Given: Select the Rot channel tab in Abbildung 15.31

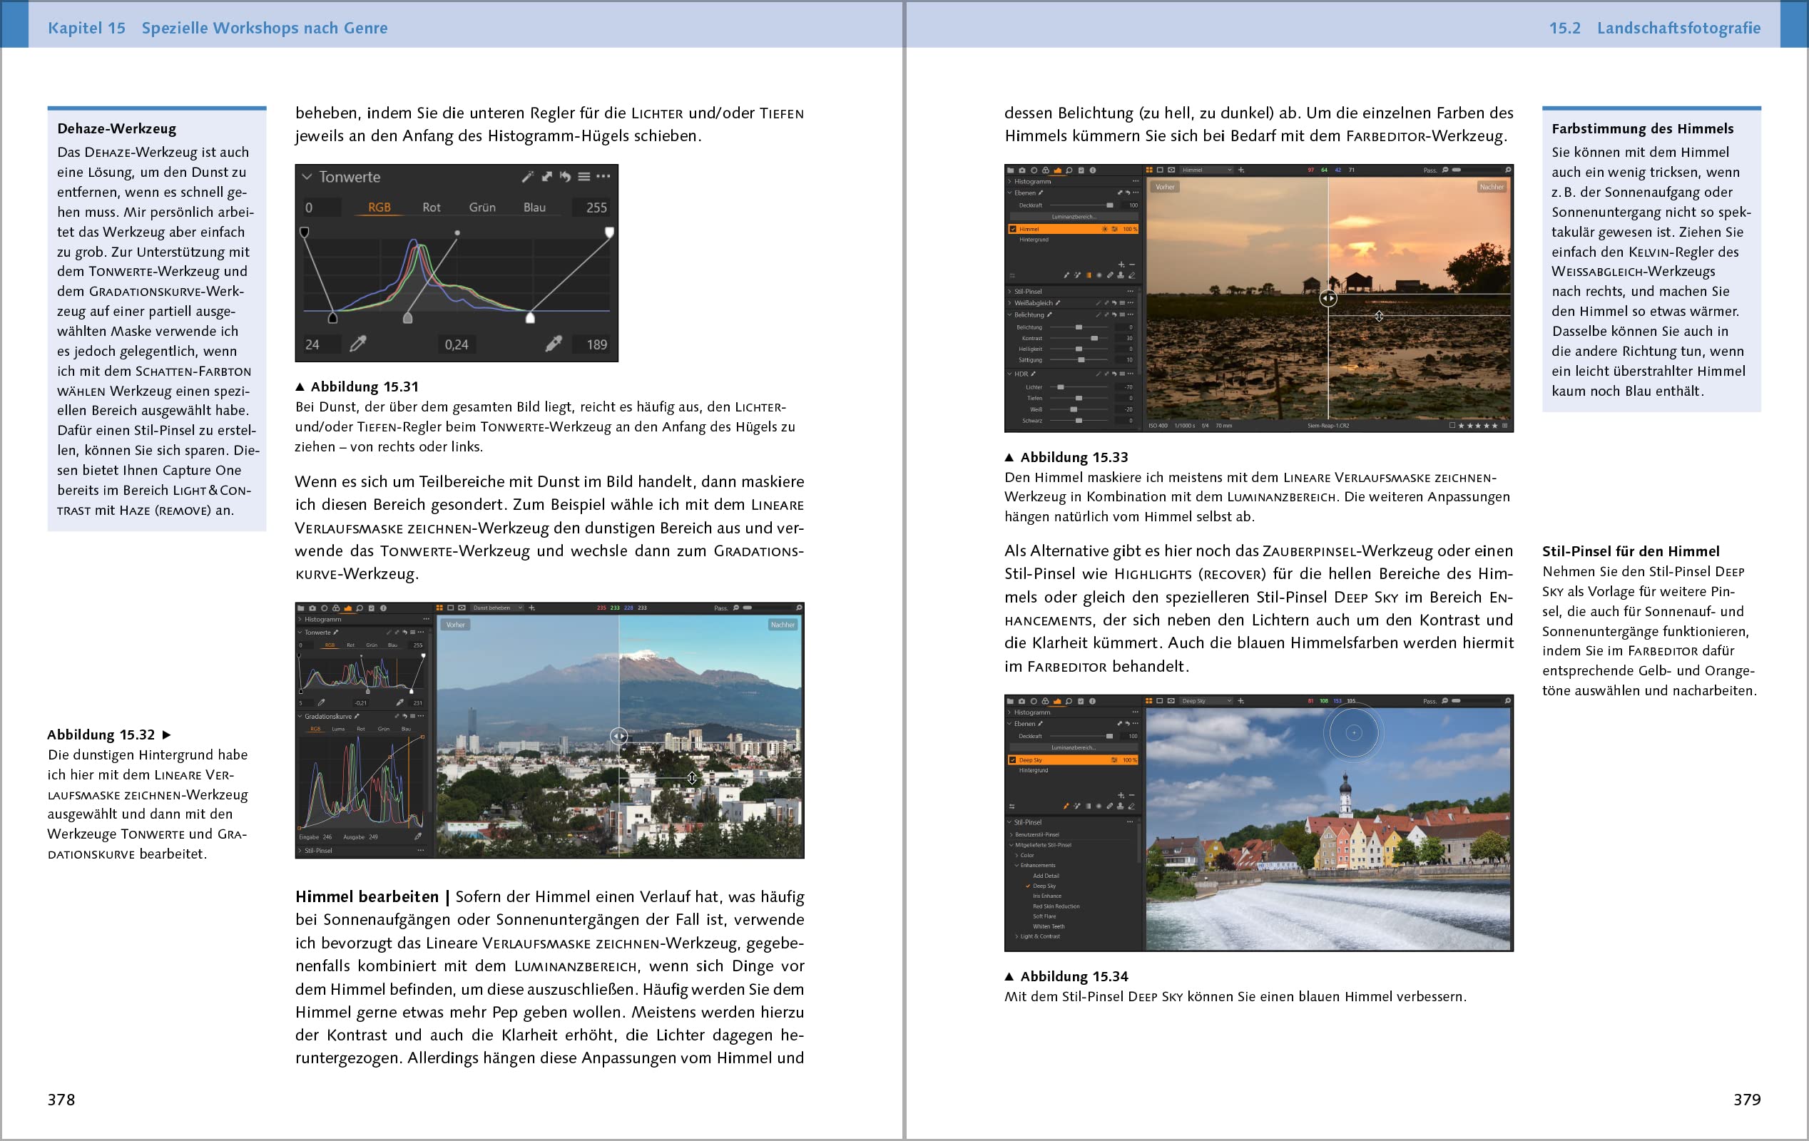Looking at the screenshot, I should pos(432,208).
